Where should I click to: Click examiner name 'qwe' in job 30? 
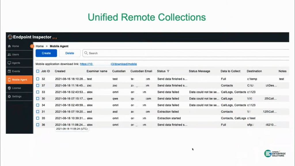coord(90,99)
